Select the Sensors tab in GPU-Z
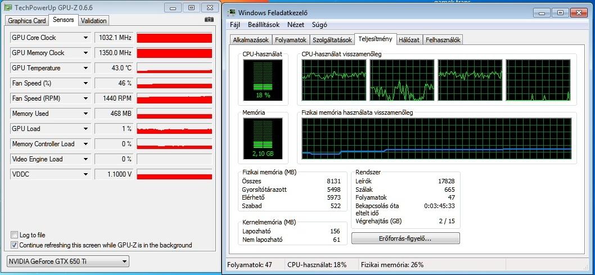Image resolution: width=595 pixels, height=275 pixels. coord(64,20)
